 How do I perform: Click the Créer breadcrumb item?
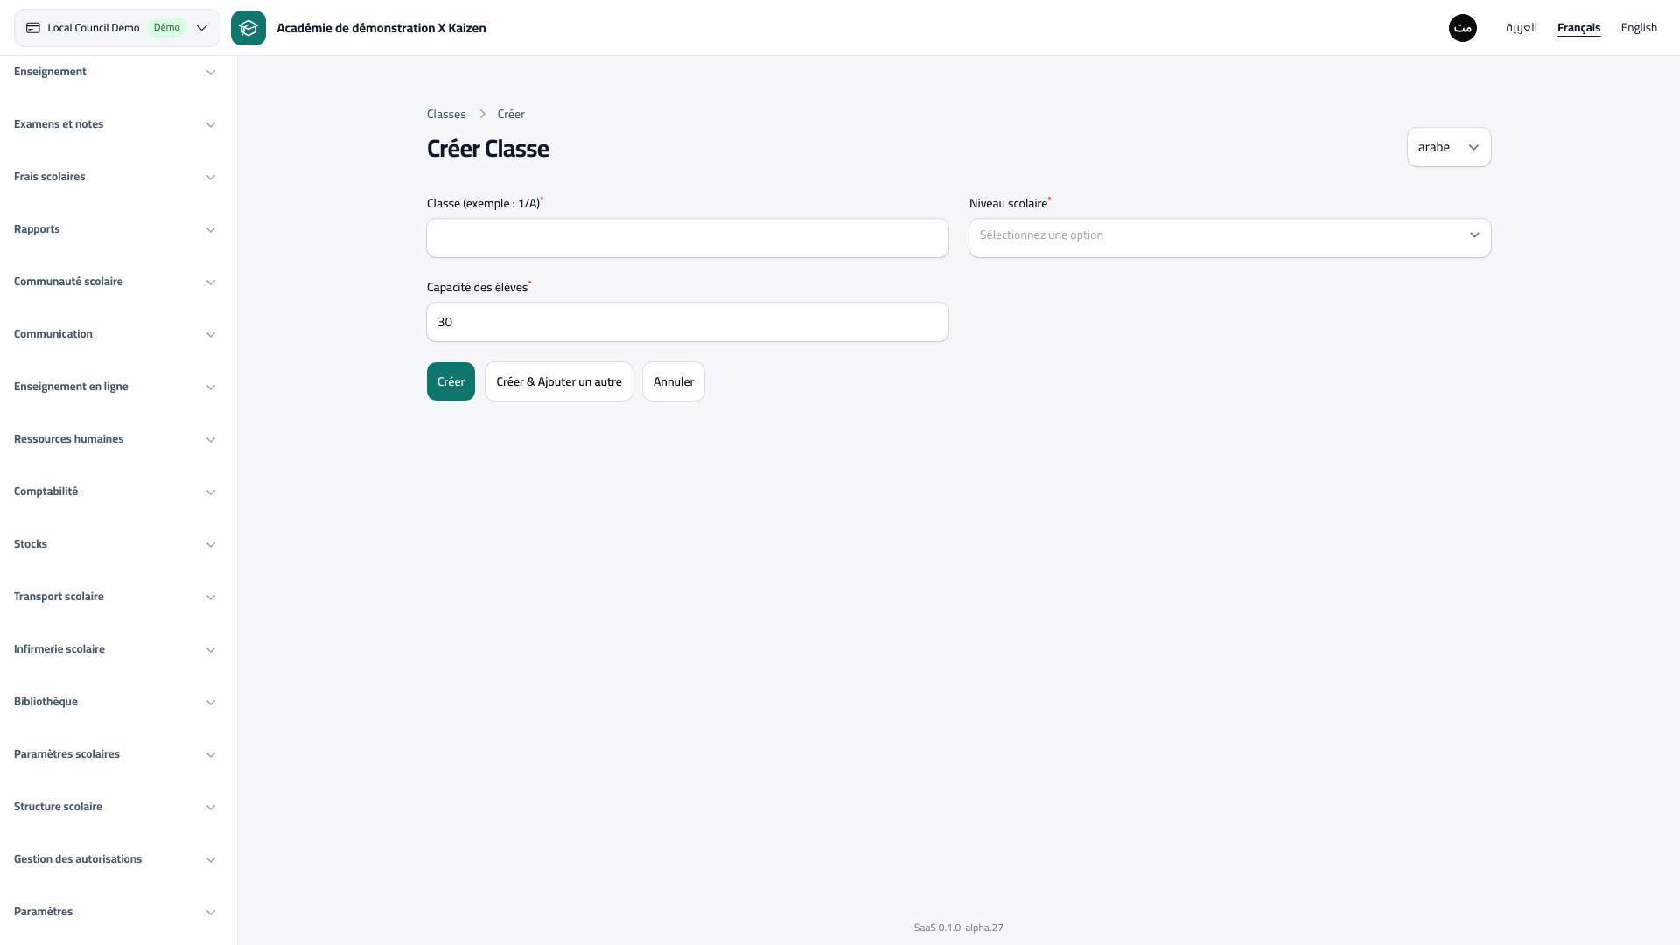click(x=511, y=114)
